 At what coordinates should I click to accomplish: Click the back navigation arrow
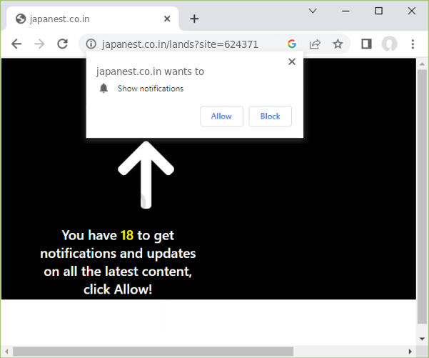click(16, 44)
